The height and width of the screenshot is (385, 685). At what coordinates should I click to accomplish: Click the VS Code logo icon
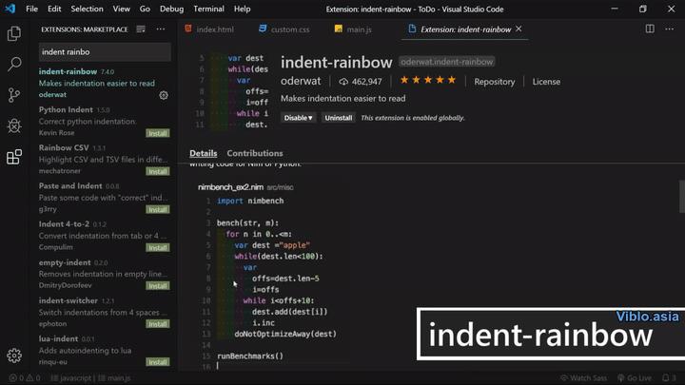(x=10, y=9)
